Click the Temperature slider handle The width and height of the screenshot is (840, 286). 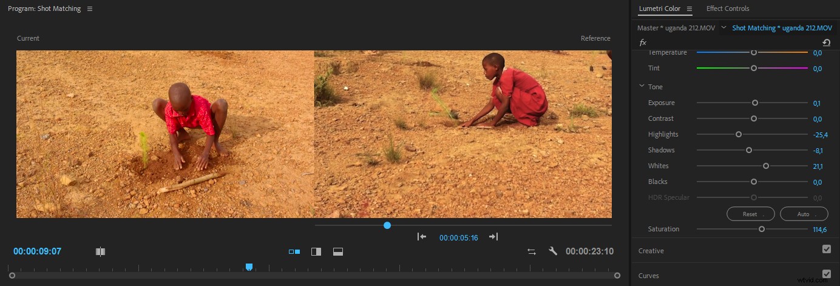(x=754, y=52)
